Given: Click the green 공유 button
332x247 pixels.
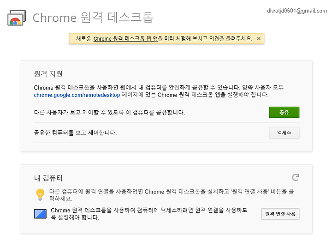Looking at the screenshot, I should (284, 112).
